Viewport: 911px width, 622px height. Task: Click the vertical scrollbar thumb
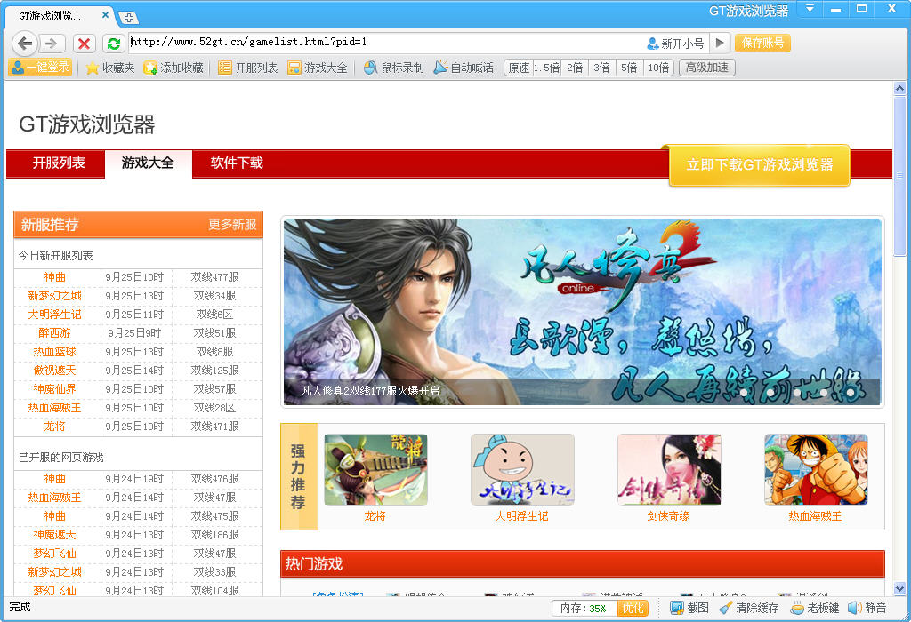900,176
